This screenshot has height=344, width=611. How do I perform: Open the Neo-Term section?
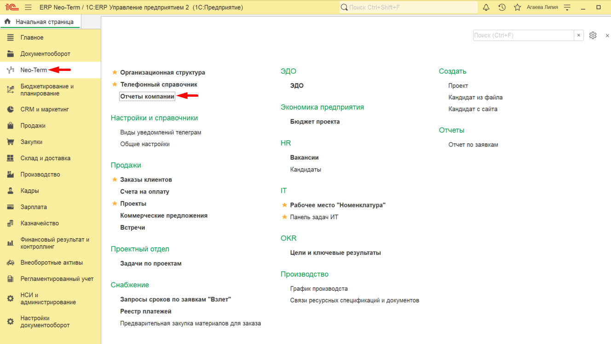(50, 70)
